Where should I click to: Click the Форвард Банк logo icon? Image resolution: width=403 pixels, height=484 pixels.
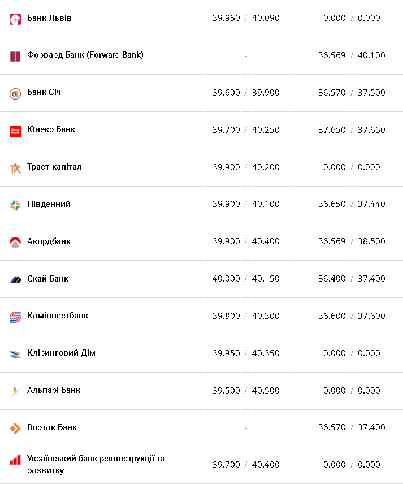pos(15,56)
